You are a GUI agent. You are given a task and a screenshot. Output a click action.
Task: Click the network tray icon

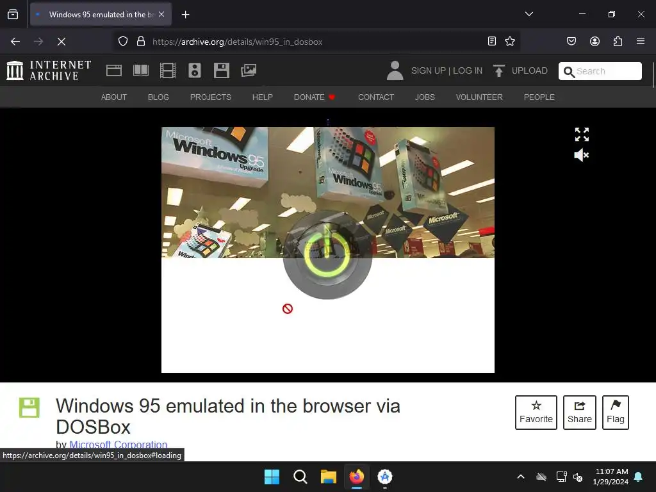561,477
